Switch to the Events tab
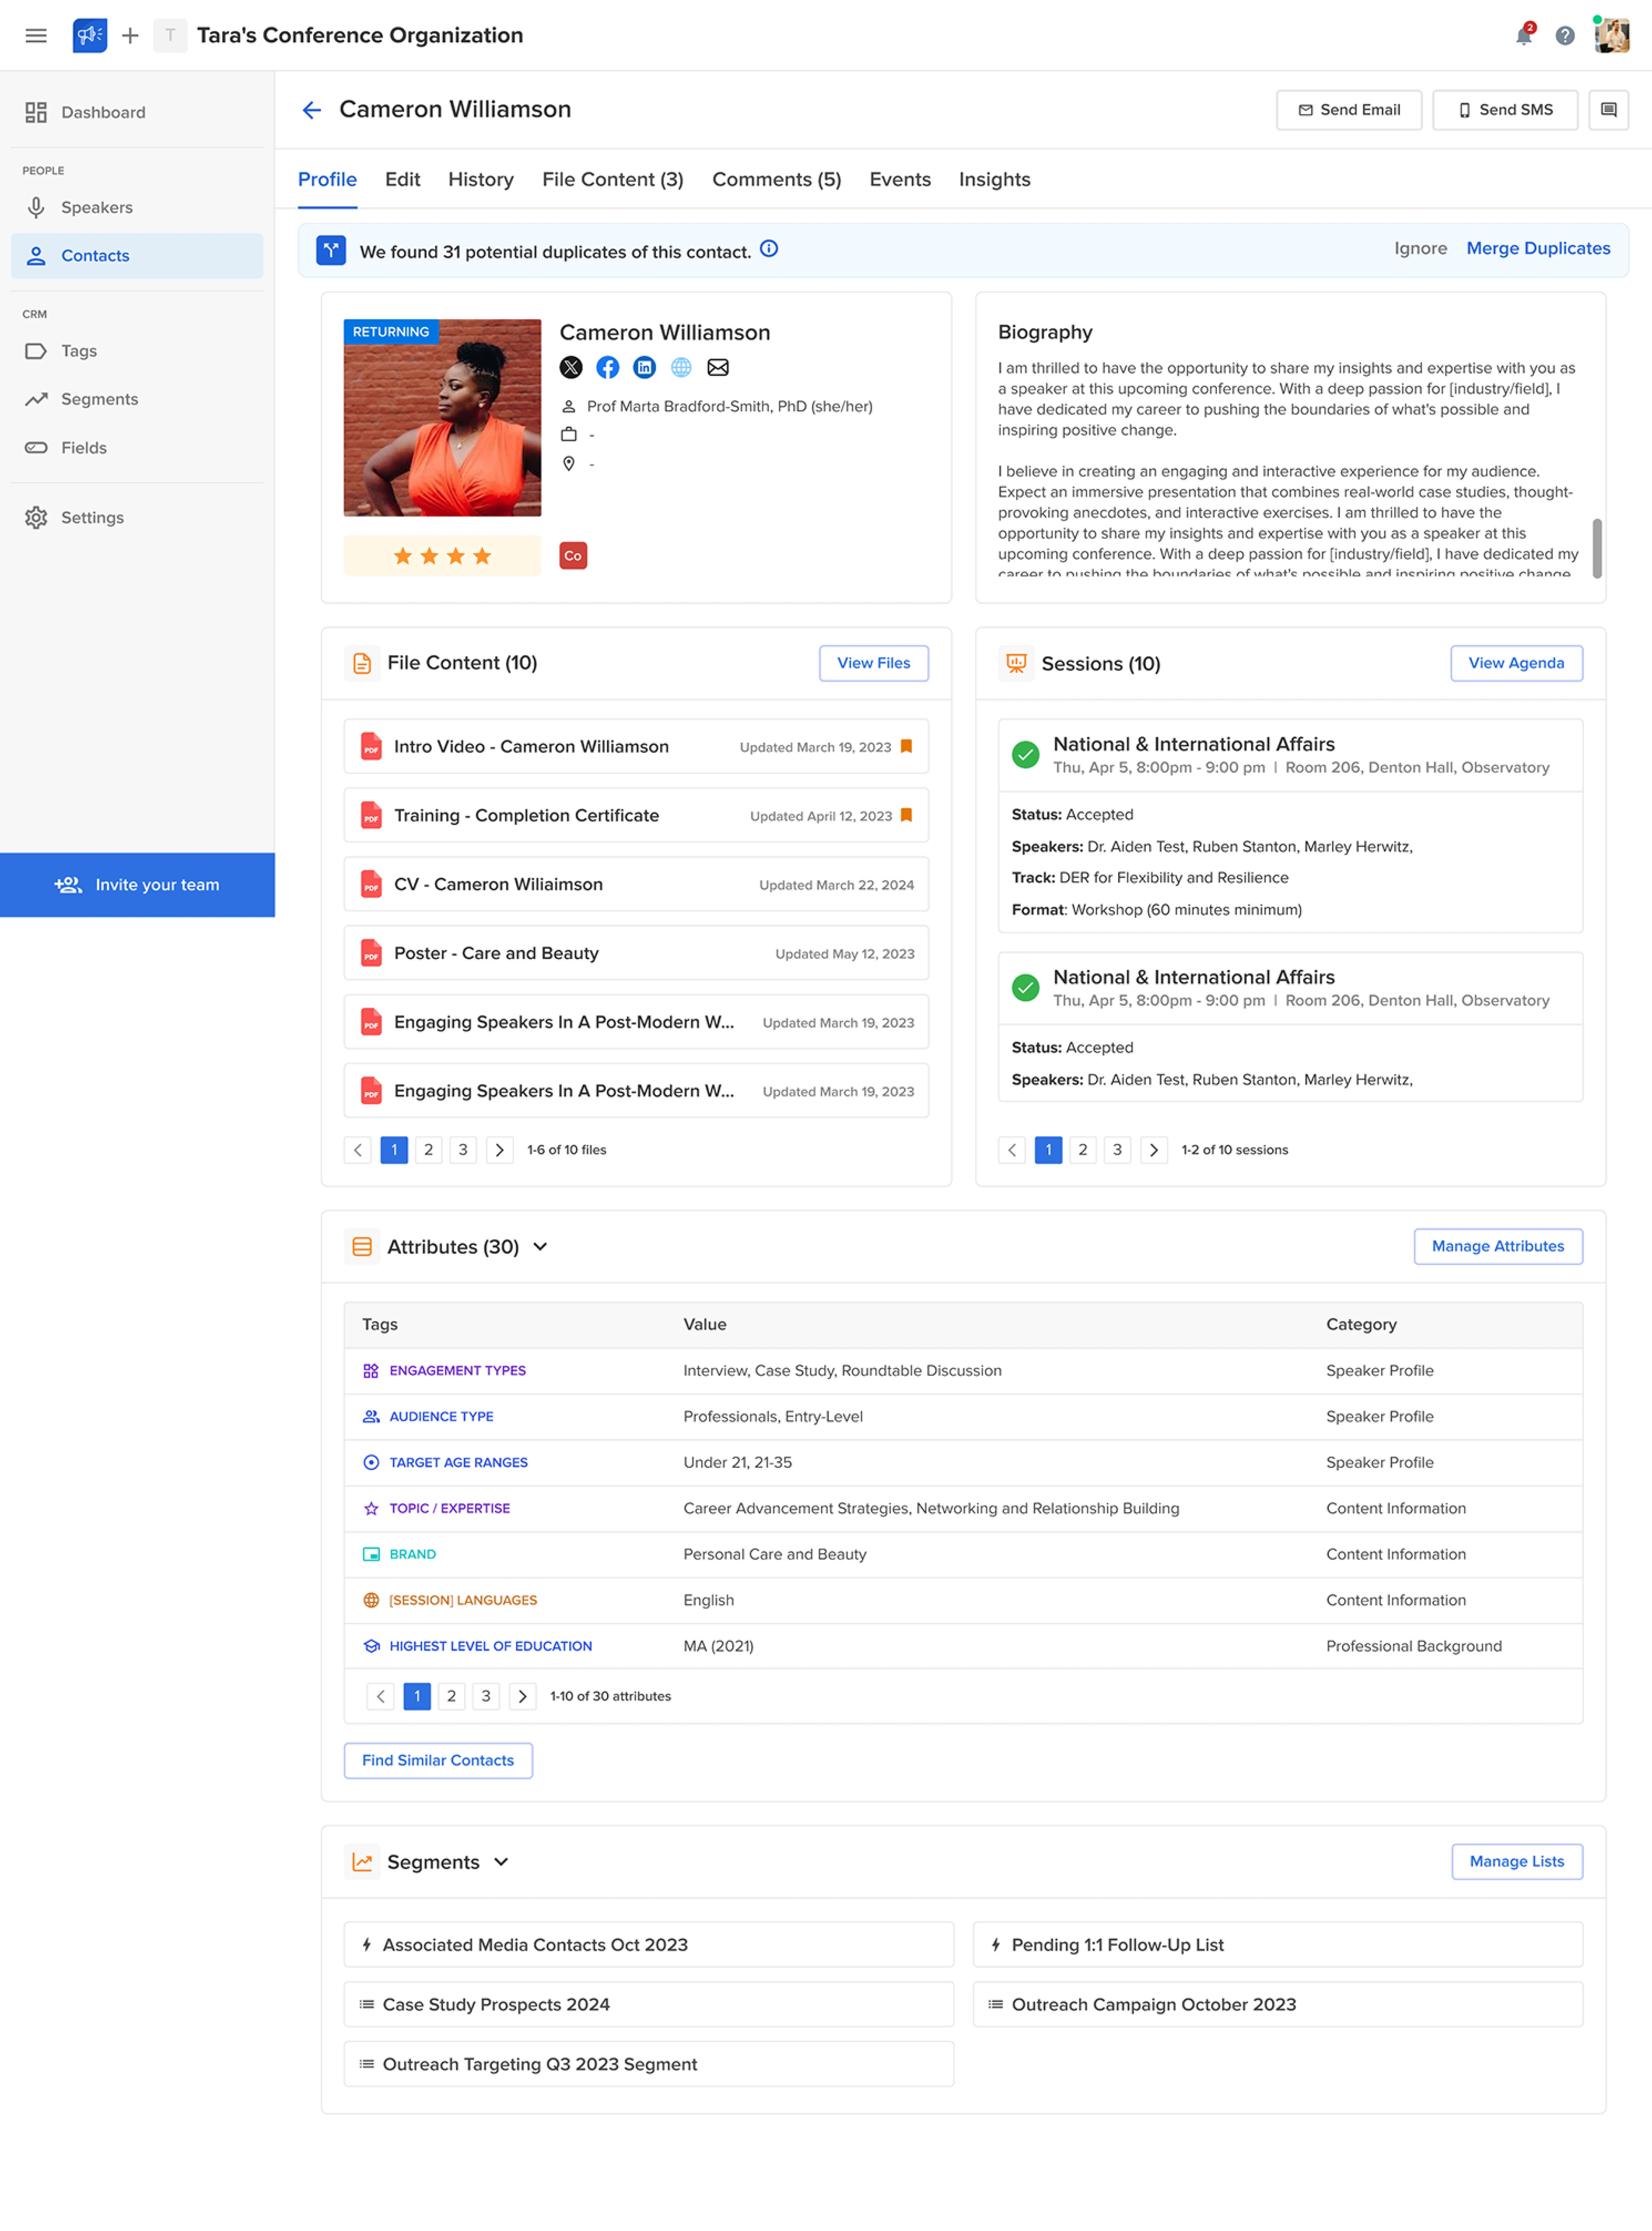 pos(900,180)
